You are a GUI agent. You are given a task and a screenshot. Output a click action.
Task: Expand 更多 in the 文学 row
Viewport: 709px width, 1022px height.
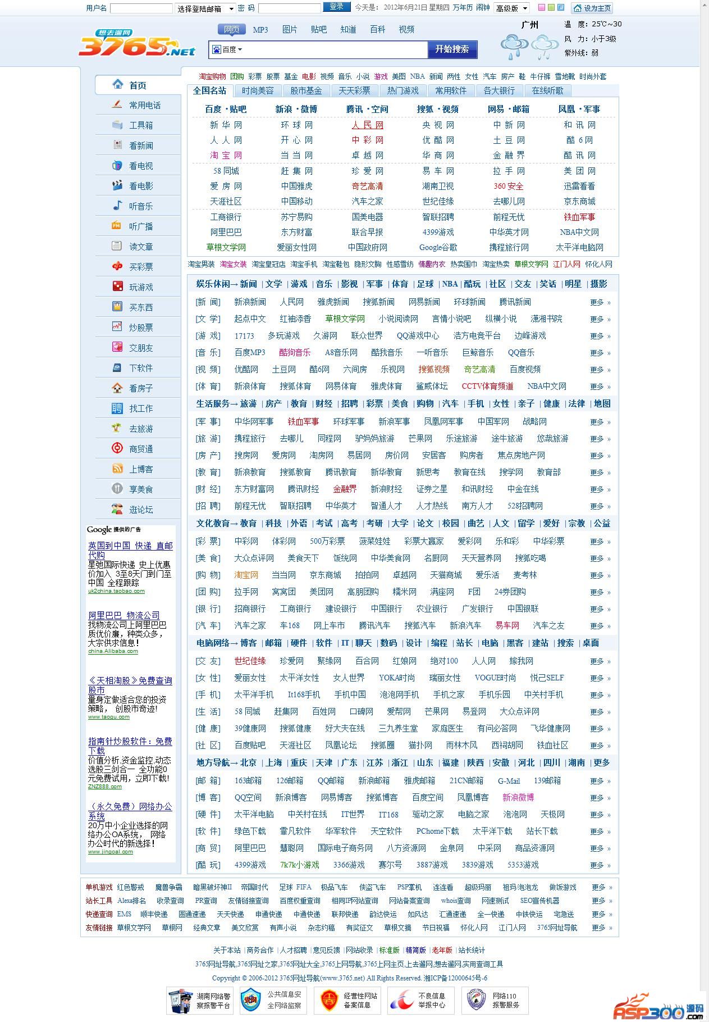[600, 319]
